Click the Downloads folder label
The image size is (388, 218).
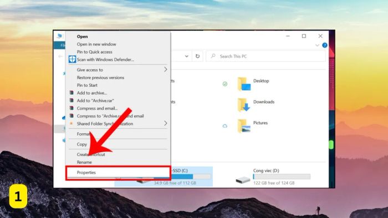click(264, 102)
